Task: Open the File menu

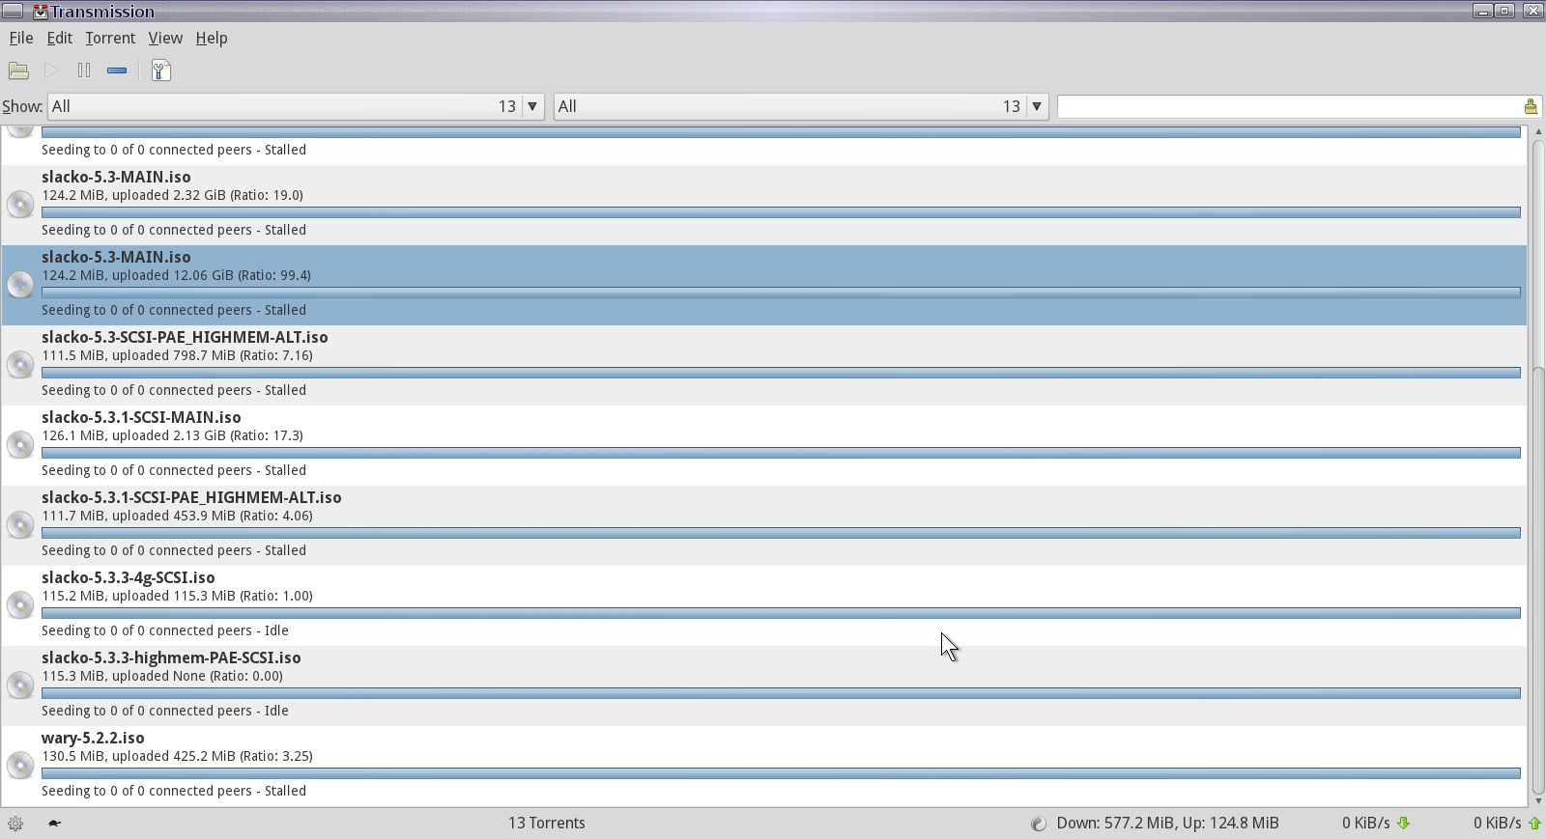Action: (21, 38)
